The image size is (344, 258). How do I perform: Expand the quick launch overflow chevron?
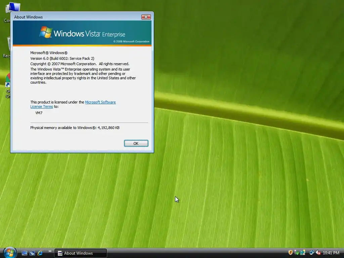[x=50, y=251]
